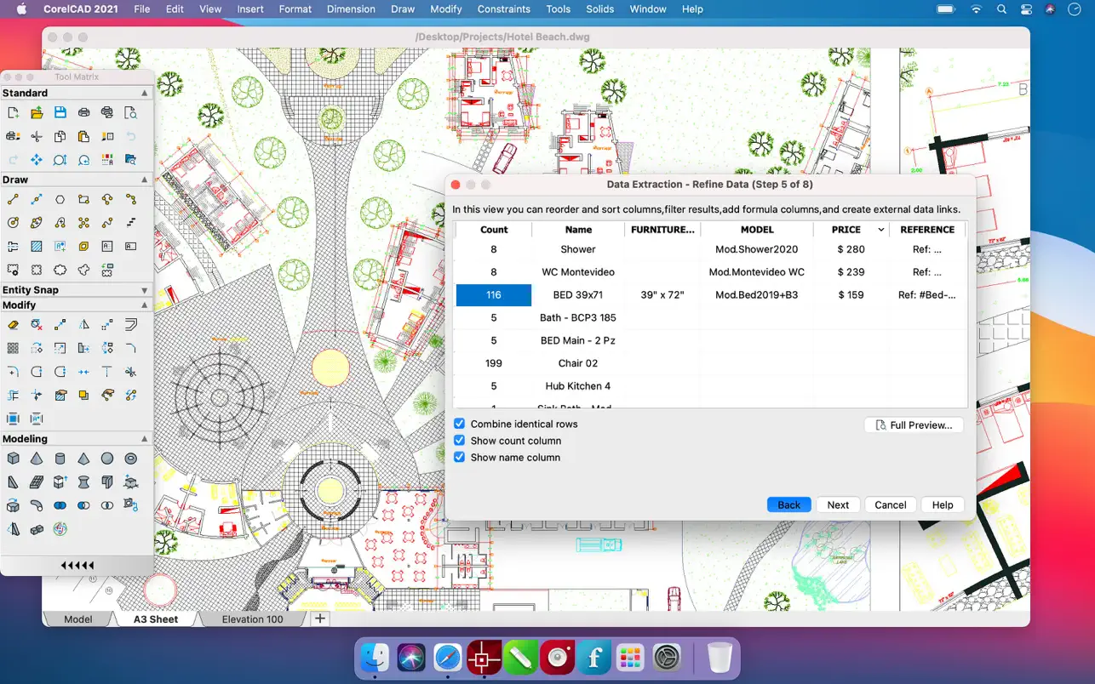Select the Eraser tool in Modify
The width and height of the screenshot is (1095, 684).
point(13,325)
